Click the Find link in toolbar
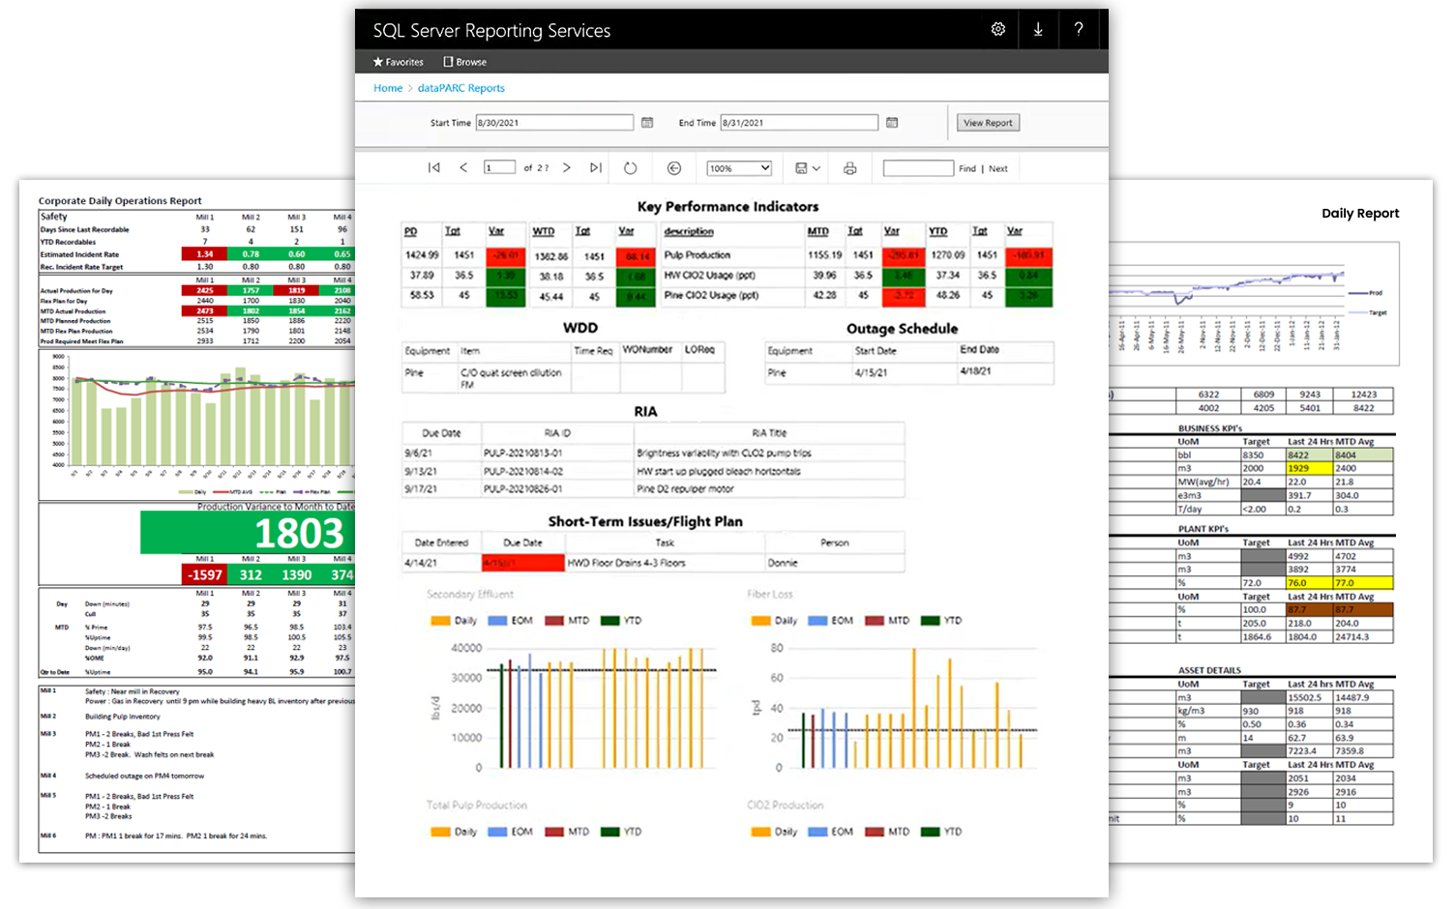 coord(967,169)
